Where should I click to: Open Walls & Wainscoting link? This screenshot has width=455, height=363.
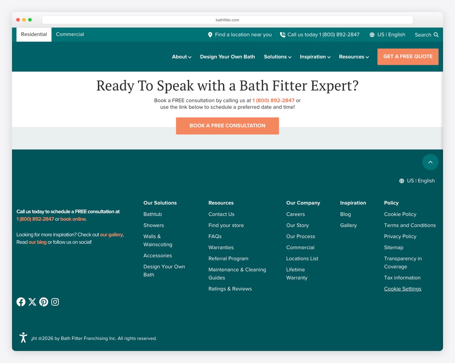coord(158,240)
